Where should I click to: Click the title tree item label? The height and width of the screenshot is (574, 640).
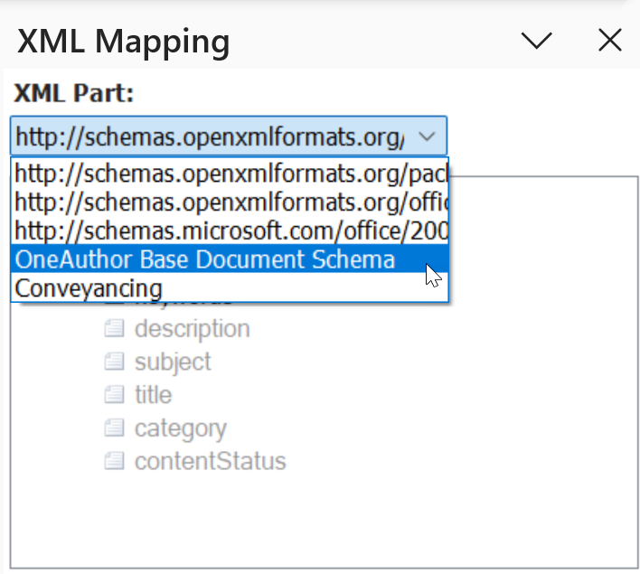click(x=154, y=395)
